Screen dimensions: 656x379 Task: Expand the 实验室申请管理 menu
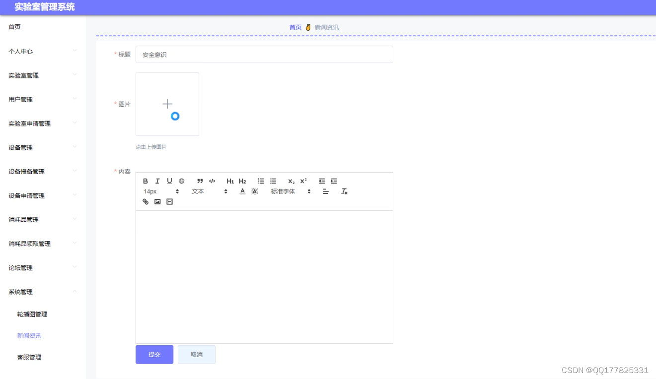tap(43, 124)
